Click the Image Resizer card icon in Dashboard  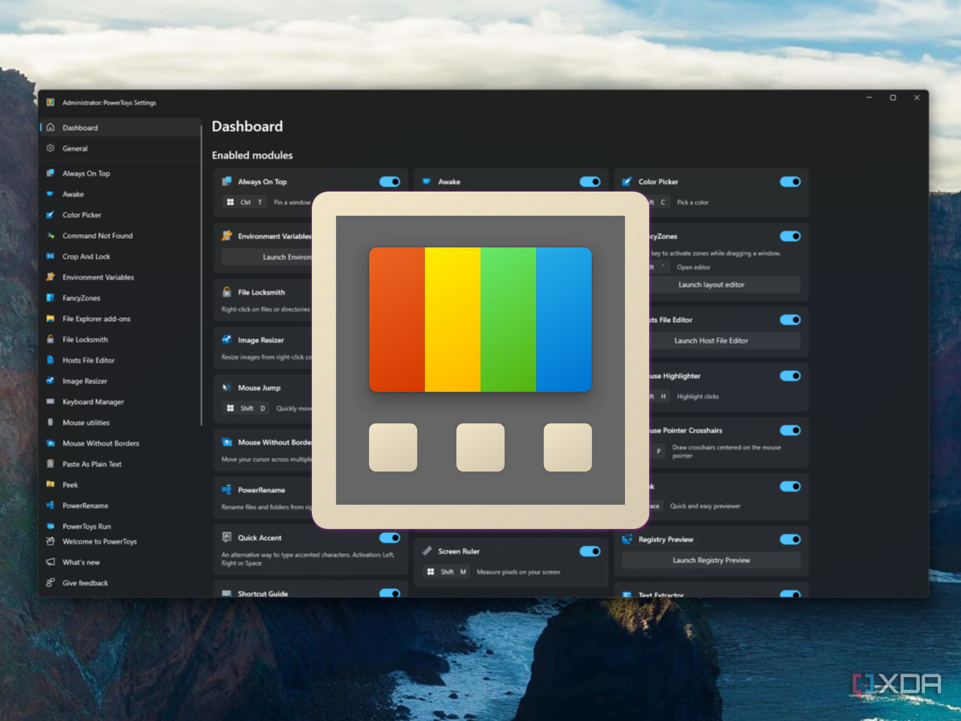226,339
